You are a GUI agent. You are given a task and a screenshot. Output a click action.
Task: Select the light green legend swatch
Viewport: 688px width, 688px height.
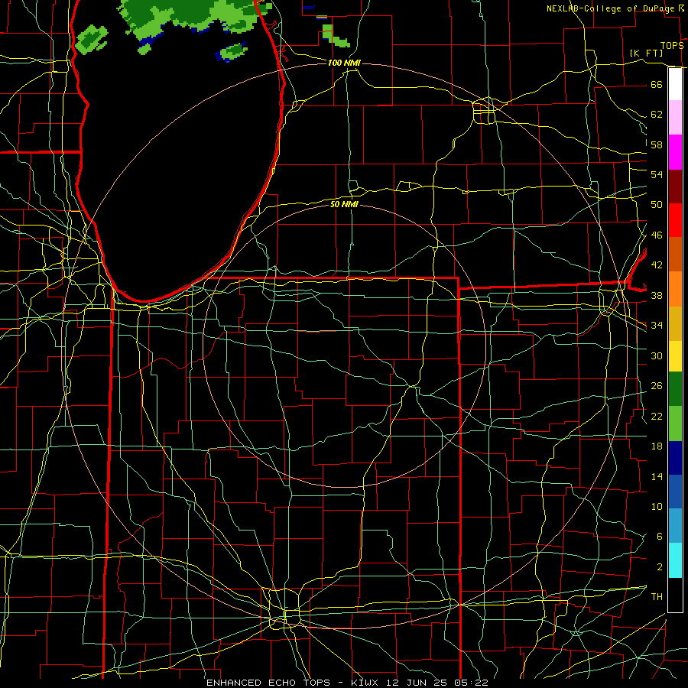(x=675, y=424)
